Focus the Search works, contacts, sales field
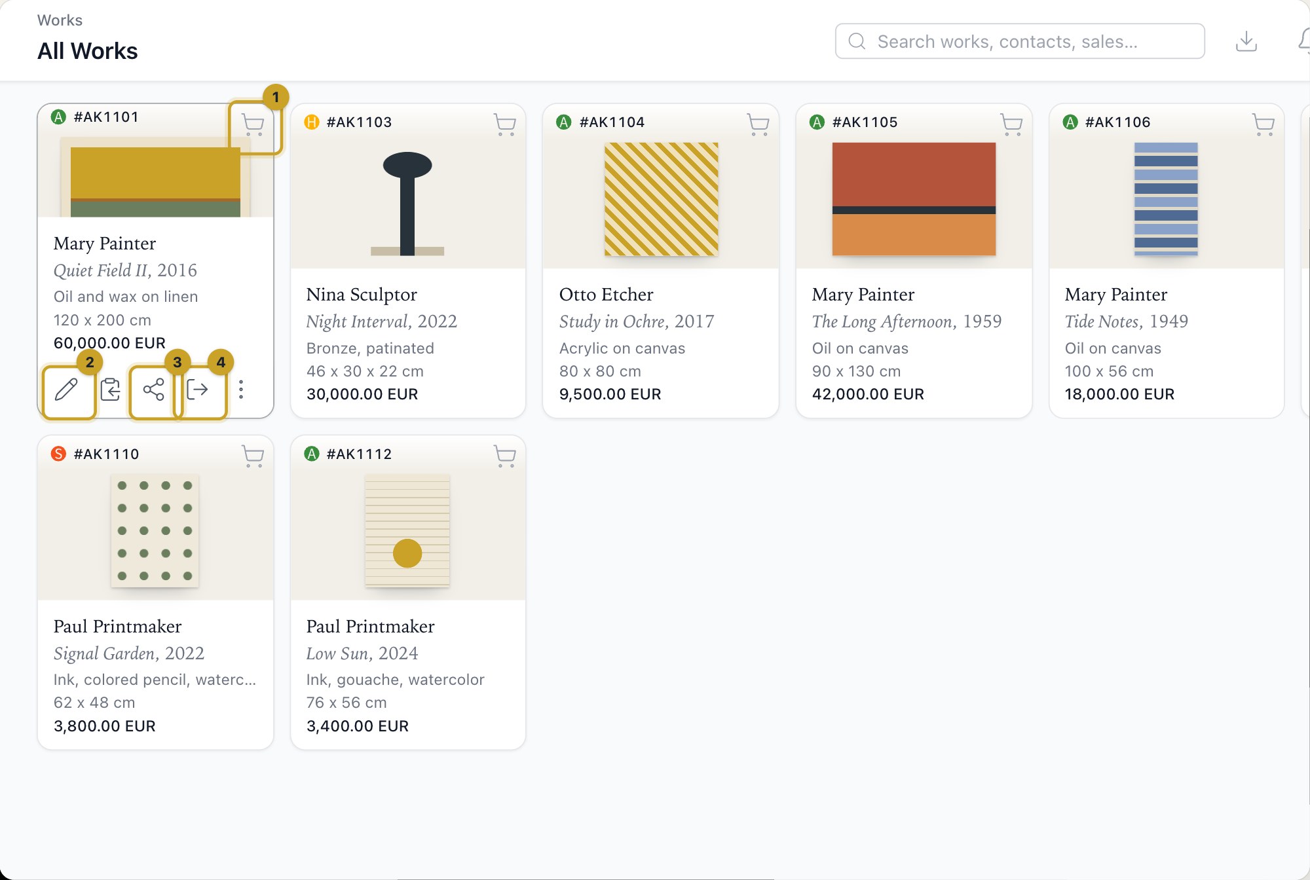Screen dimensions: 1310x880 coord(1020,41)
